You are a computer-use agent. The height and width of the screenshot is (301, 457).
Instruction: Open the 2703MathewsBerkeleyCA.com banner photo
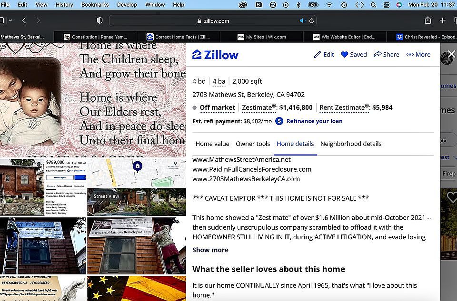[x=137, y=246]
